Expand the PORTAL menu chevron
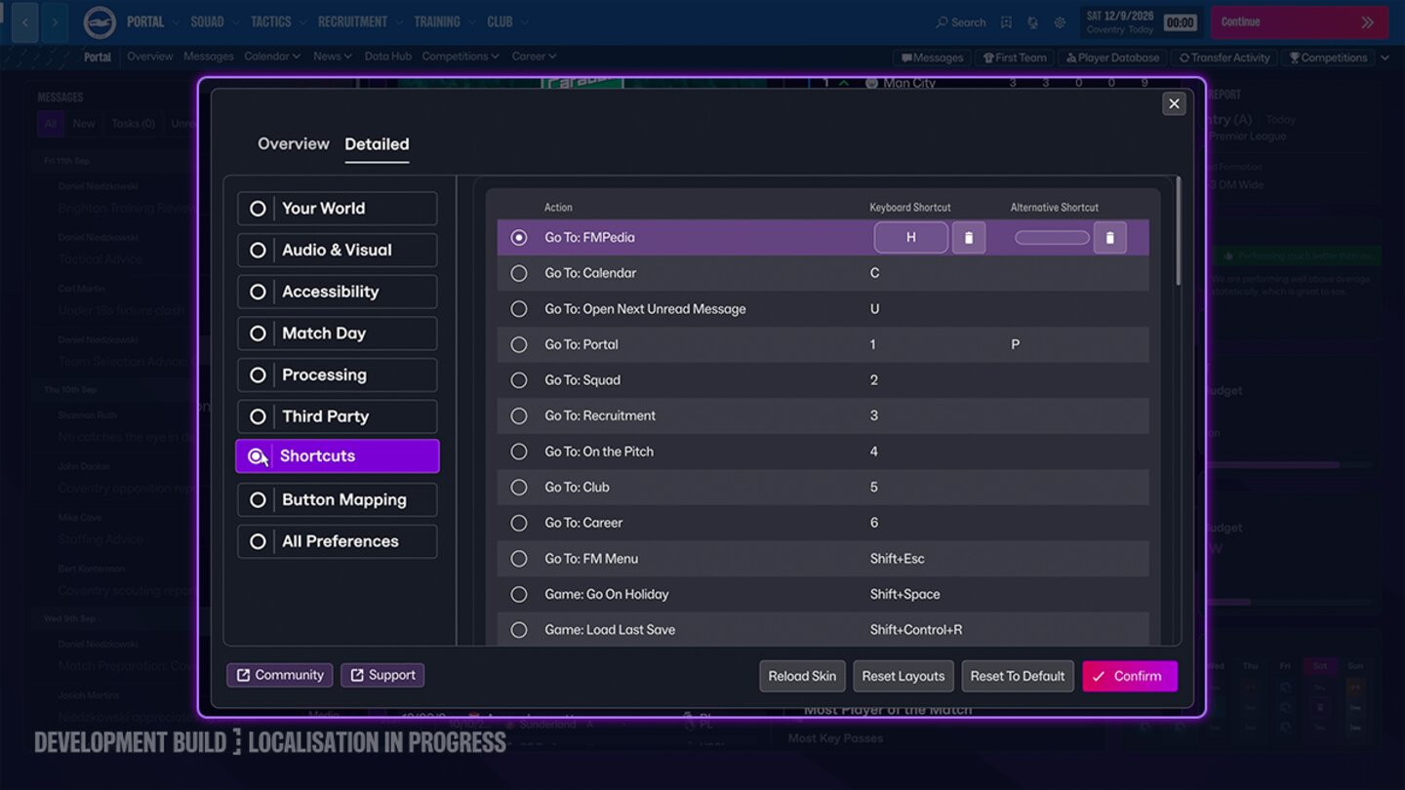 (x=176, y=22)
